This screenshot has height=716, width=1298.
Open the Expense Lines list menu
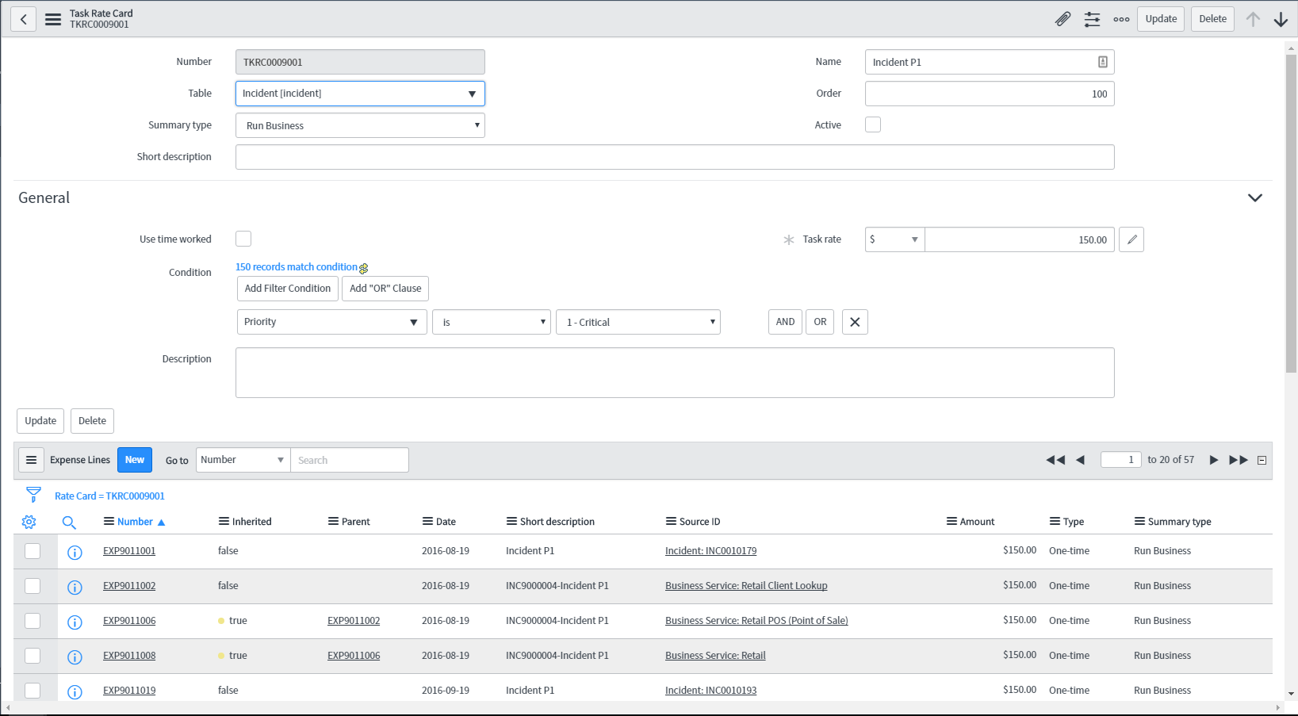[31, 460]
